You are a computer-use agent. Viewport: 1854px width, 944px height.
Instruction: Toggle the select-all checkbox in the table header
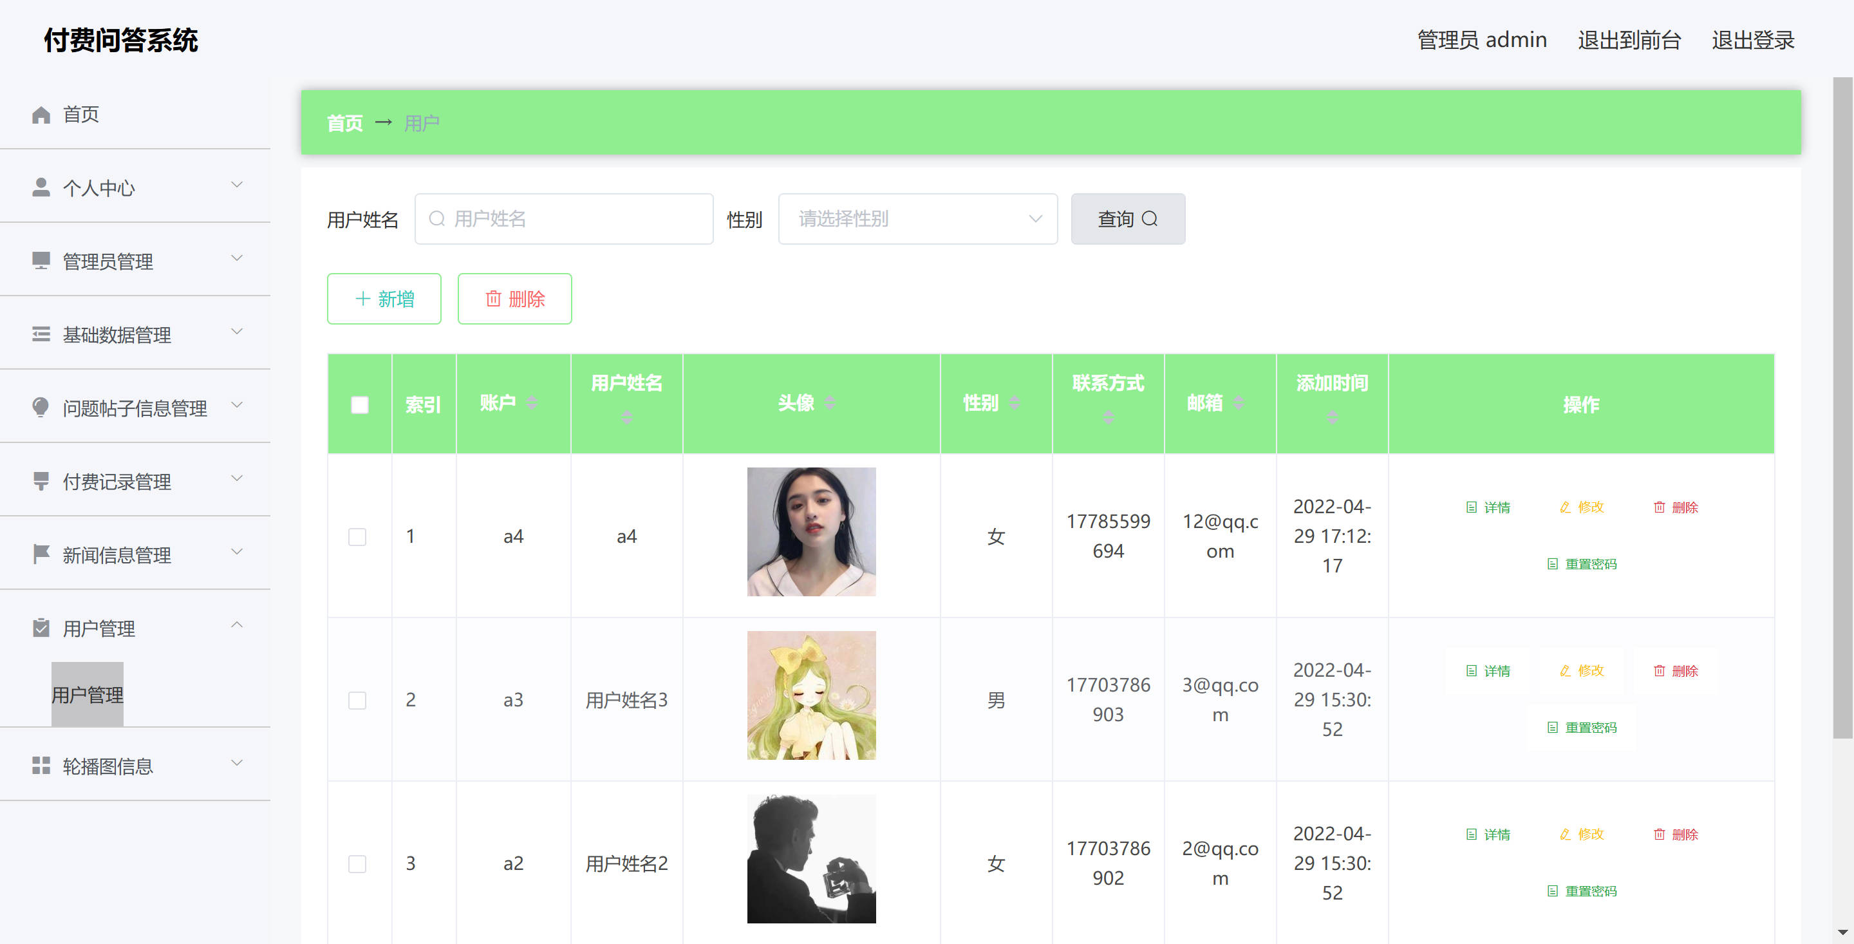click(359, 404)
